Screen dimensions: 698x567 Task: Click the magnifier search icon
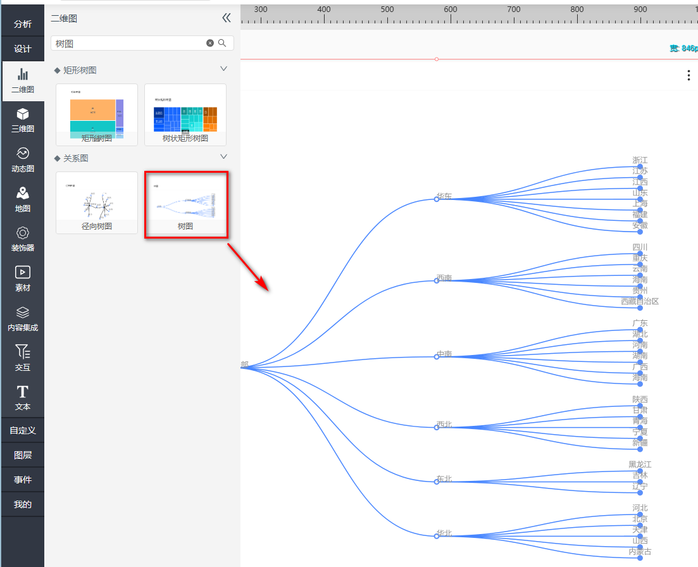click(x=222, y=43)
